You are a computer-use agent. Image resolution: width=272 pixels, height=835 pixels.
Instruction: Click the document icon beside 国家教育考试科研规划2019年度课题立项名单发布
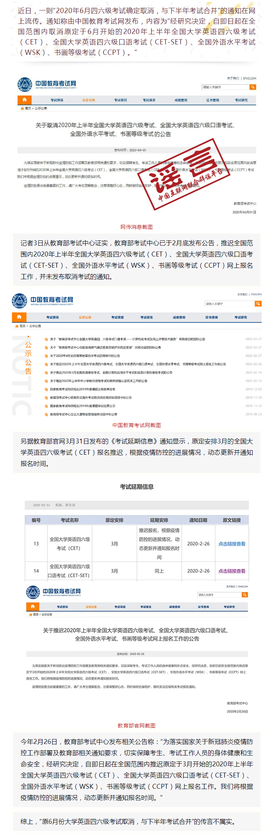pyautogui.click(x=46, y=389)
